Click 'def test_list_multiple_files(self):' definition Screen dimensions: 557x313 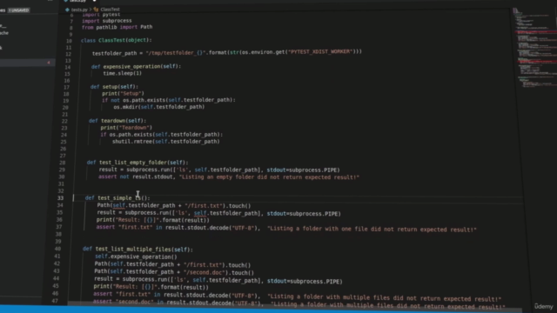[x=138, y=250]
